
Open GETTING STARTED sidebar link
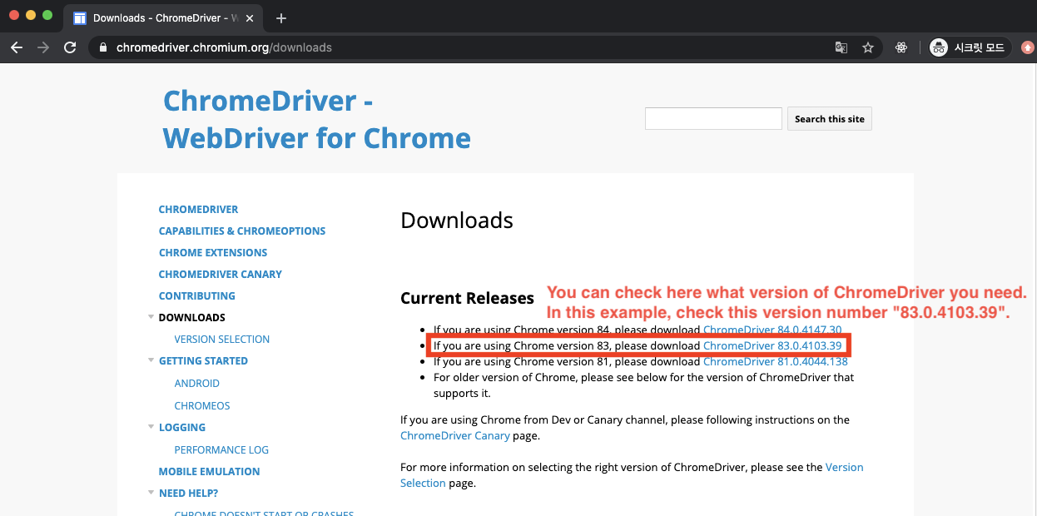[x=203, y=360]
